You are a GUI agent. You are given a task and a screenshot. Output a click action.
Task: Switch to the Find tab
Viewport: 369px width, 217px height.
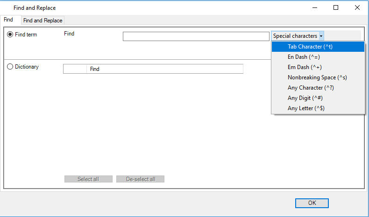point(8,20)
